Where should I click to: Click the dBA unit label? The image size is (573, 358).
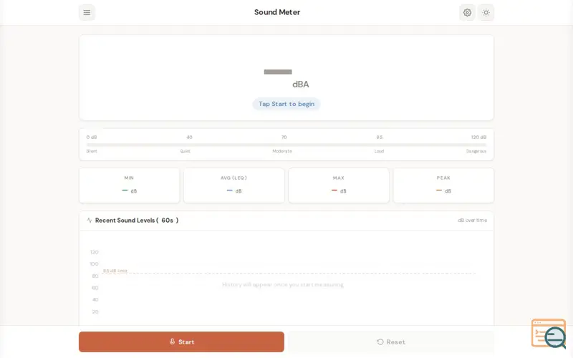pos(300,84)
